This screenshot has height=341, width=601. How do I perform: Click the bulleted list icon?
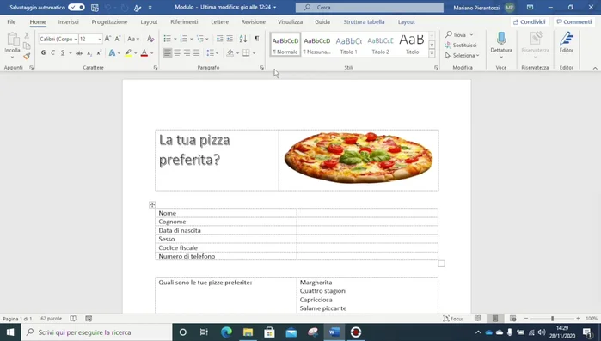tap(167, 39)
